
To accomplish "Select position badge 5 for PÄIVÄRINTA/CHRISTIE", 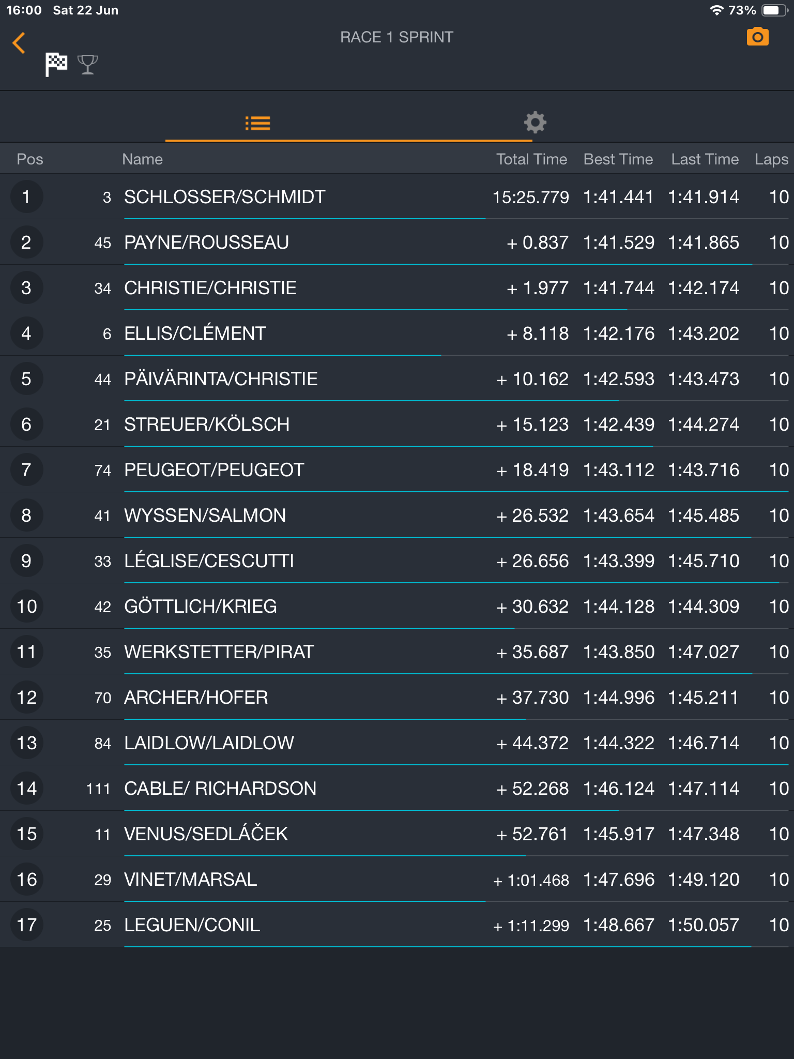I will [26, 379].
